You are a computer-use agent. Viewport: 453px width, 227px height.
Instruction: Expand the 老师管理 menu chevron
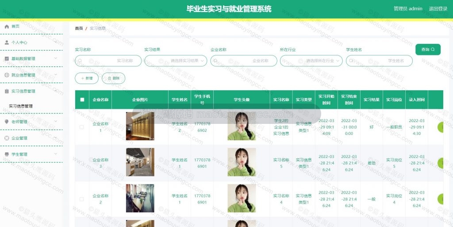coord(56,121)
